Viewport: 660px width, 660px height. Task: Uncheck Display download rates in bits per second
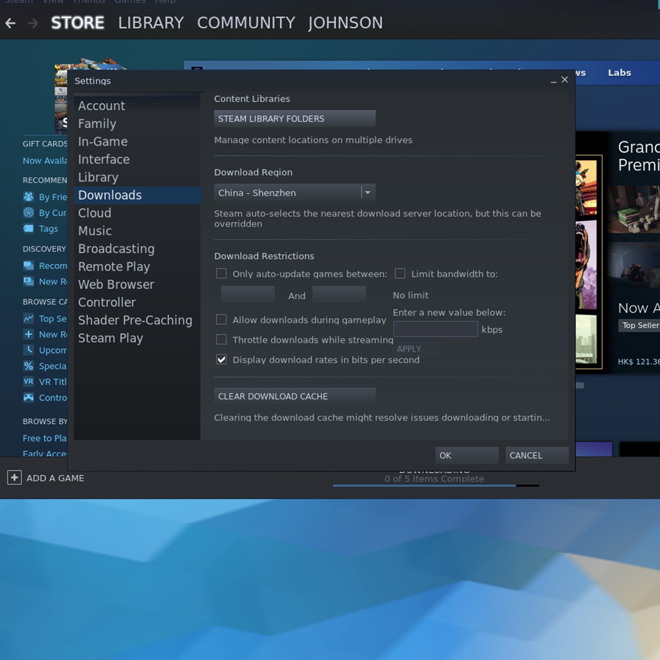click(221, 359)
